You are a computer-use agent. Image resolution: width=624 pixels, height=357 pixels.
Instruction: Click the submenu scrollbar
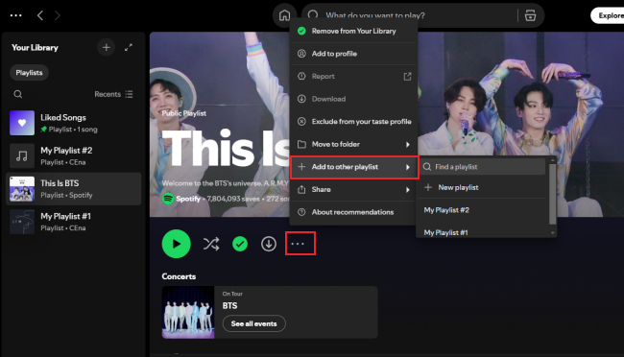pos(552,194)
